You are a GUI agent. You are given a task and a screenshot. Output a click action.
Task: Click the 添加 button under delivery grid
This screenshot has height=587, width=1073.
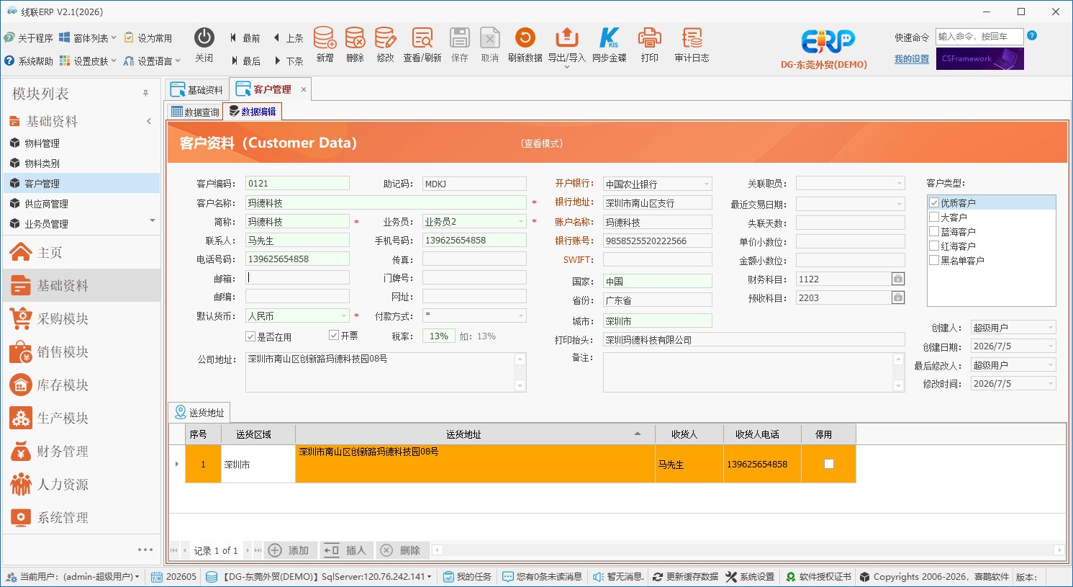click(x=289, y=550)
